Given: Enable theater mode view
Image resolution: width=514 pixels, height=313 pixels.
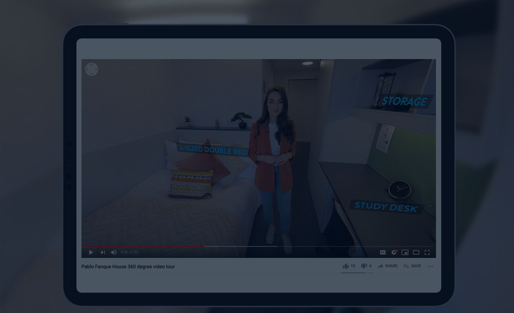Looking at the screenshot, I should click(x=416, y=252).
